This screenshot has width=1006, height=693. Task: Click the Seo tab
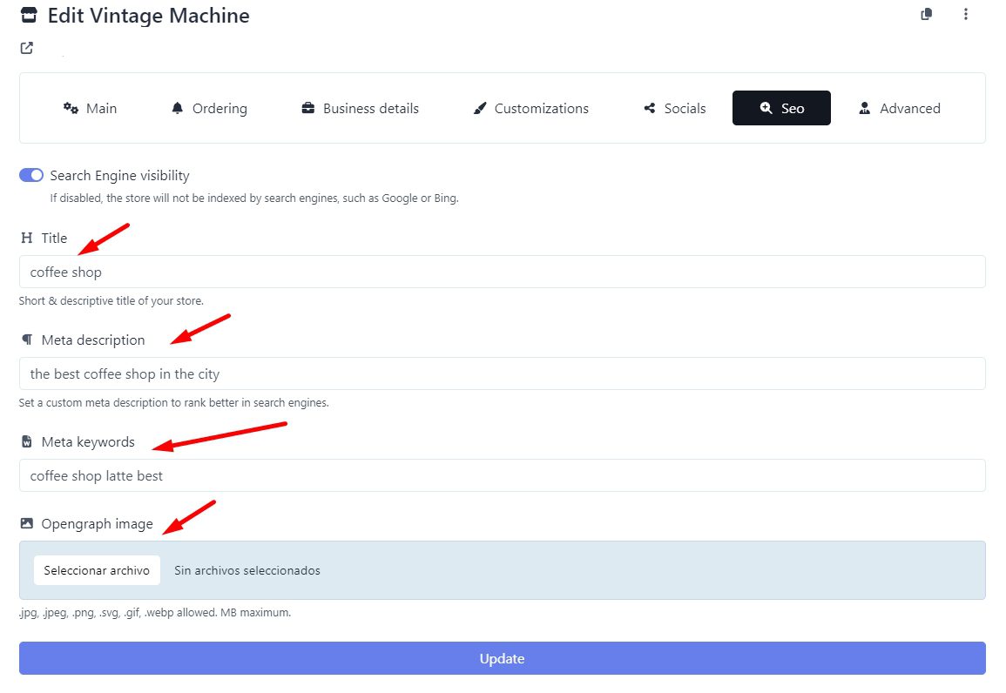click(781, 108)
